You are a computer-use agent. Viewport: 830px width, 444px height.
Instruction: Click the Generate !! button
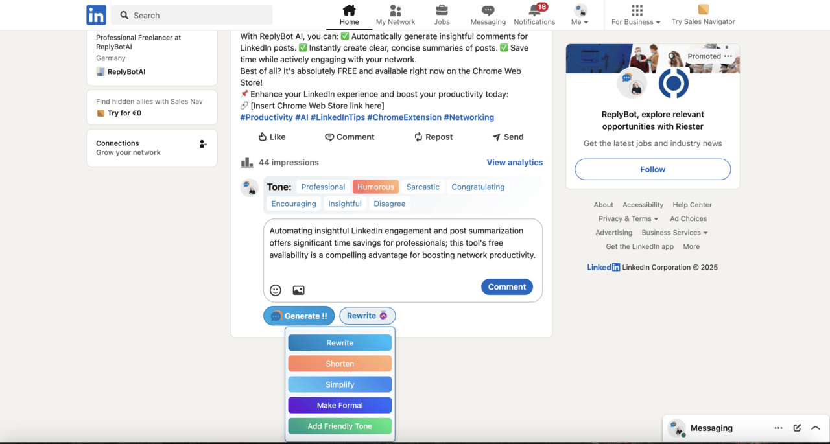299,316
